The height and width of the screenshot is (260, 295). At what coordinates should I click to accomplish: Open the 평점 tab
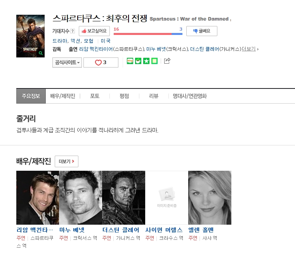pos(124,96)
